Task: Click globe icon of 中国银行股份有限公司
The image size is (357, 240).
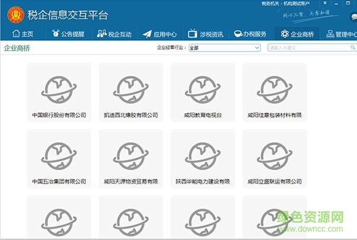Action: click(59, 89)
